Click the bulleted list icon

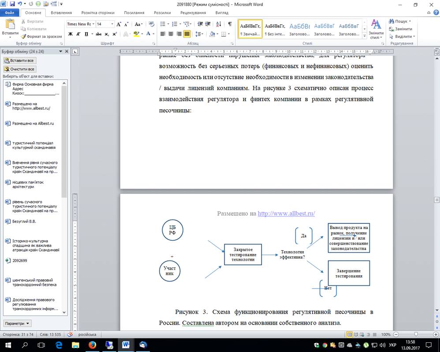(163, 24)
